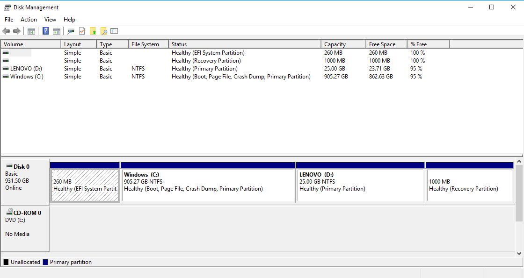Viewport: 524px width, 278px height.
Task: Toggle the Show/Hide Action Pane icon
Action: click(x=57, y=31)
